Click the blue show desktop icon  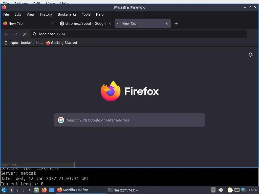(52, 190)
